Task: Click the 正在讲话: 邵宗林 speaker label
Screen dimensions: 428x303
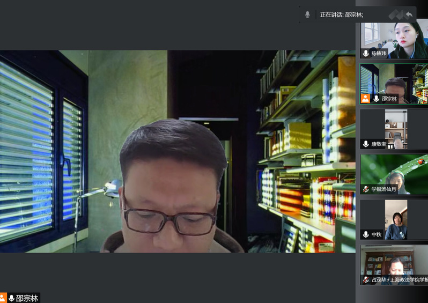Action: (x=342, y=14)
